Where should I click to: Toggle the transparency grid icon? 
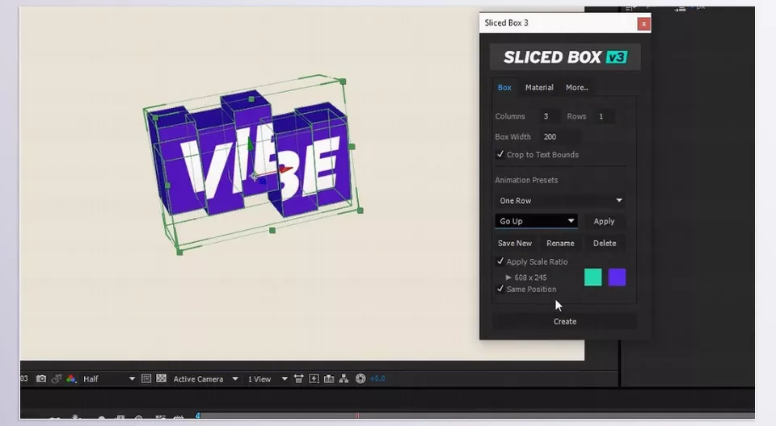coord(161,378)
